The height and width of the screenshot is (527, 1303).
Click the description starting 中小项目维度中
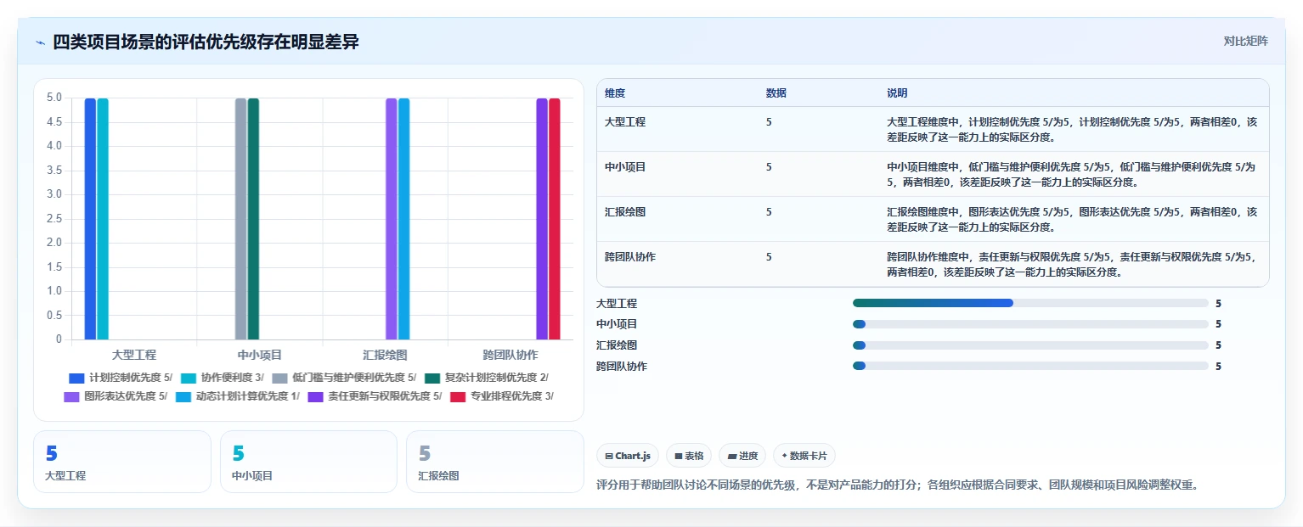pyautogui.click(x=1072, y=174)
